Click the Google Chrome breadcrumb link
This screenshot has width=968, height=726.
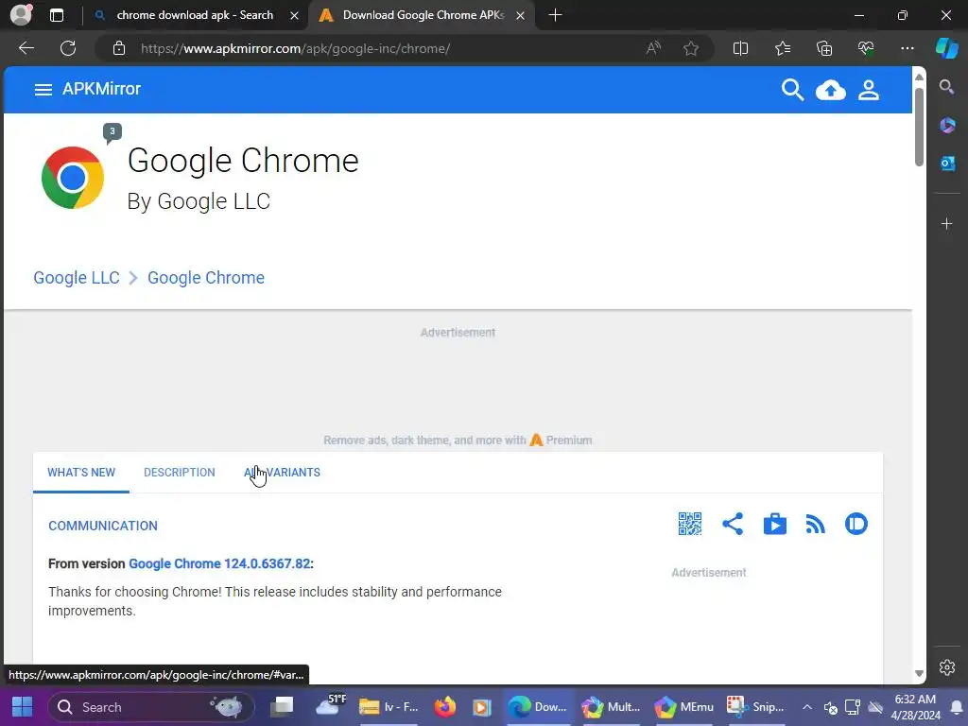[205, 278]
